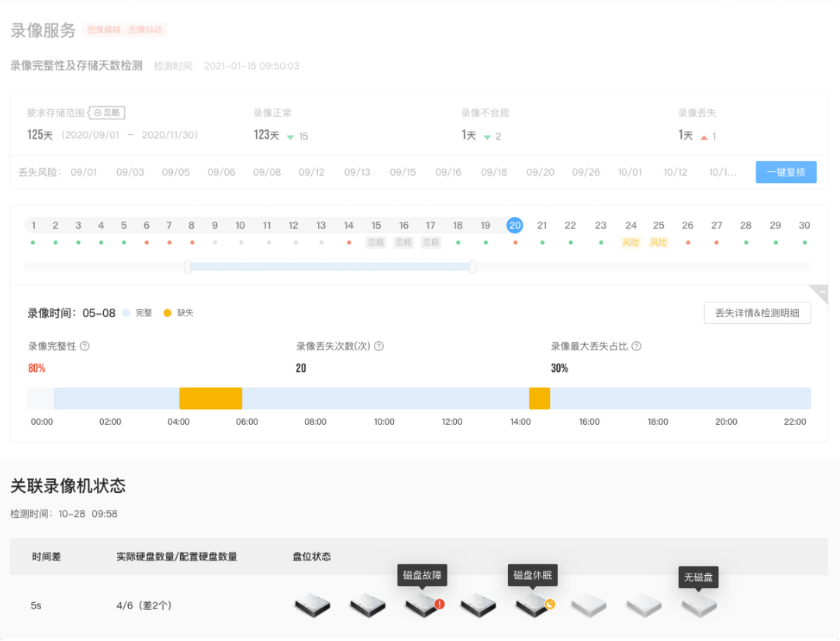
Task: Open the 忽略 dropdown beside 要求存储范围
Action: click(x=109, y=112)
